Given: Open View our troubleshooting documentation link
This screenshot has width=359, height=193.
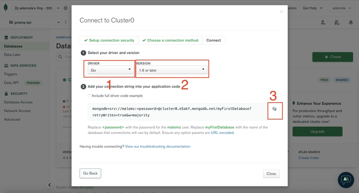Looking at the screenshot, I should (158, 146).
